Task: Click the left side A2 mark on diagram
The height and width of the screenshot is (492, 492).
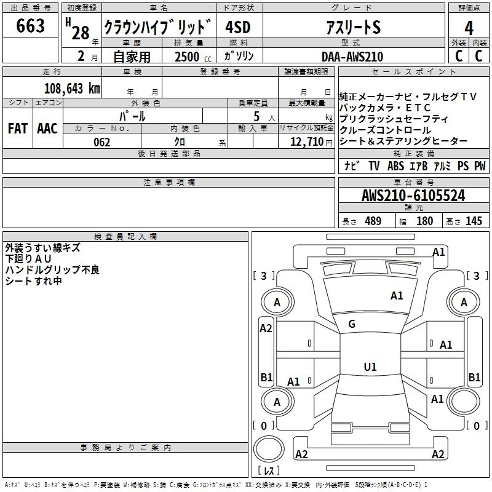Action: coord(266,328)
